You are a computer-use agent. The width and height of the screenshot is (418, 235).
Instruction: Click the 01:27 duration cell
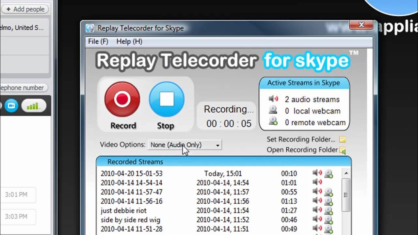tap(289, 211)
